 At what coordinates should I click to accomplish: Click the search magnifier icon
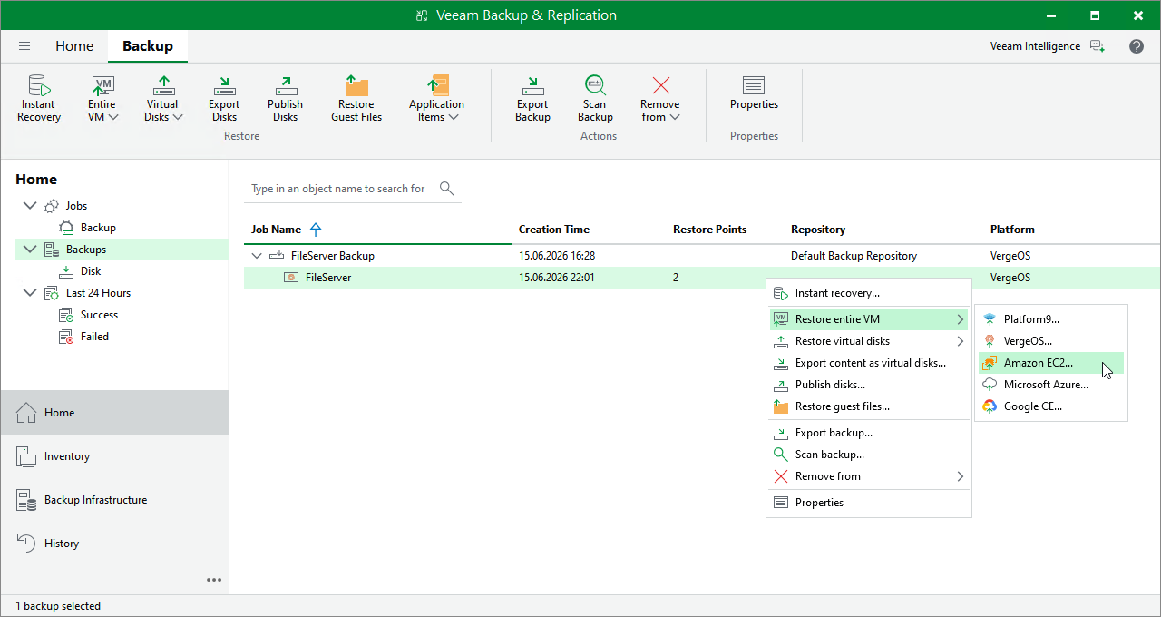tap(446, 188)
